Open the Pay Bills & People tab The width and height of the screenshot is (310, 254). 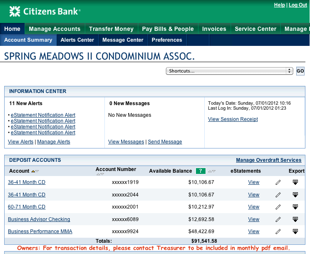(x=168, y=29)
